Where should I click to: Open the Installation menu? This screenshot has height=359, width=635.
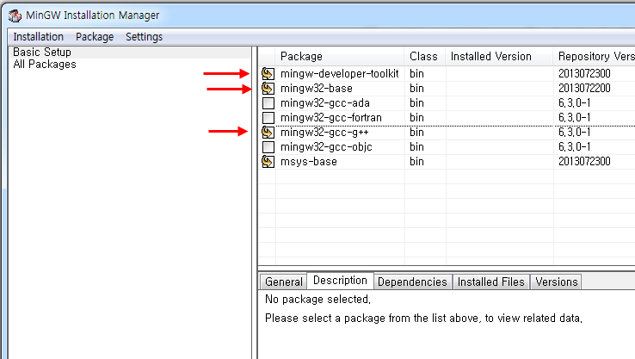click(x=39, y=37)
